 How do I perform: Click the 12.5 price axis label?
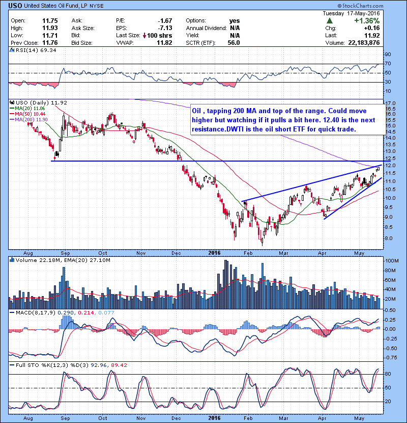pyautogui.click(x=390, y=158)
